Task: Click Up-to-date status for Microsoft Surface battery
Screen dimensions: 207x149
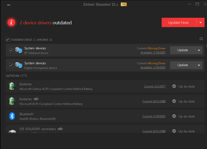Action: coord(186,87)
